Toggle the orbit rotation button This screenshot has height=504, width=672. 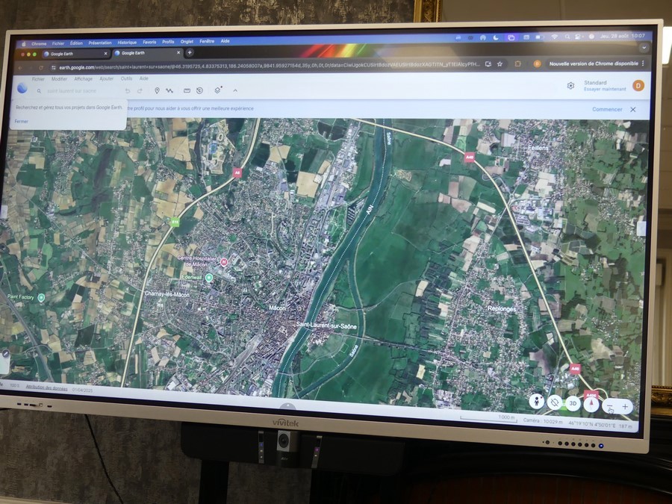click(555, 402)
